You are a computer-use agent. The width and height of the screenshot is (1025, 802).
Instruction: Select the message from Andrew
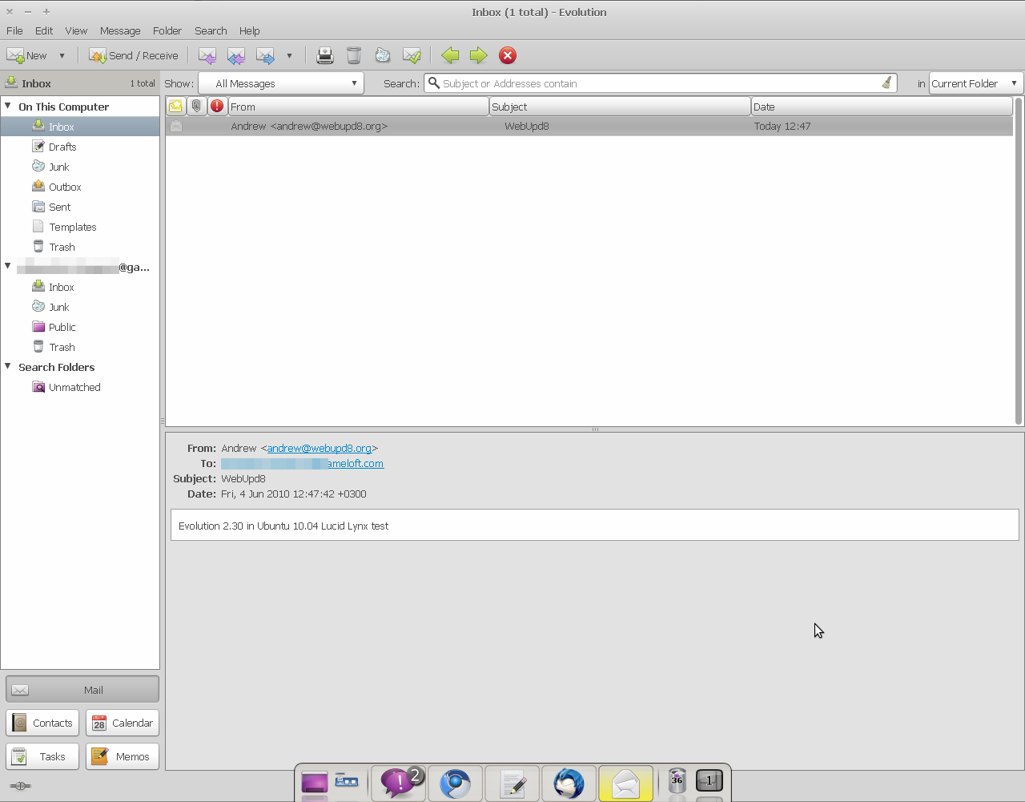589,126
